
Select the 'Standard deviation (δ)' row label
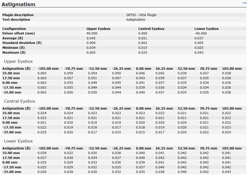coord(22,43)
